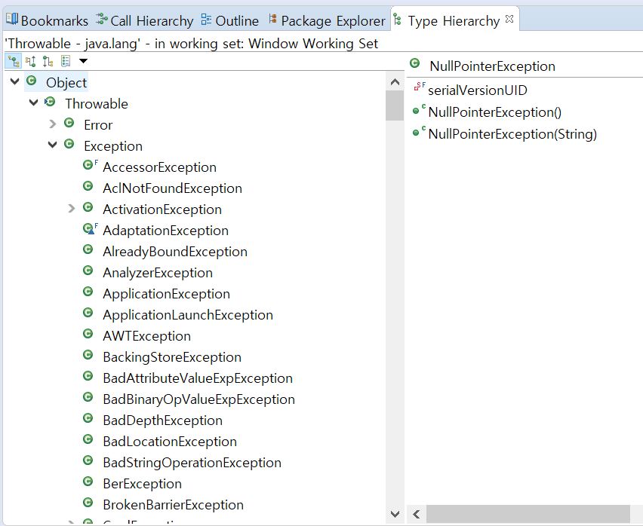
Task: Click the hierarchy tree scroll down arrow
Action: [395, 514]
